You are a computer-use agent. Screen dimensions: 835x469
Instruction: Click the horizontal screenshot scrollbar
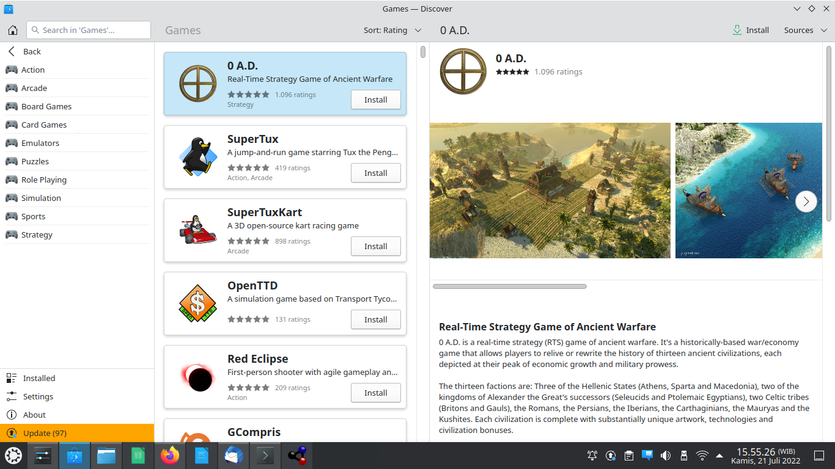pyautogui.click(x=510, y=286)
